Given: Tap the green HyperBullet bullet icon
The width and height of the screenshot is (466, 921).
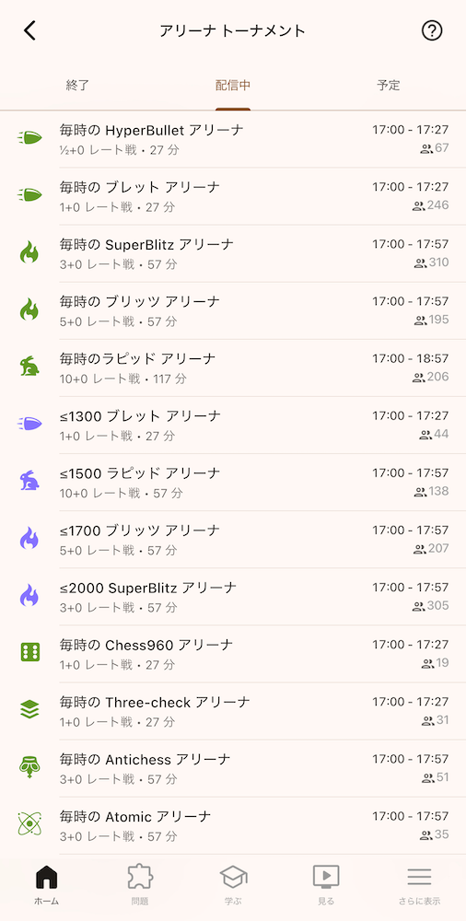Looking at the screenshot, I should click(29, 139).
